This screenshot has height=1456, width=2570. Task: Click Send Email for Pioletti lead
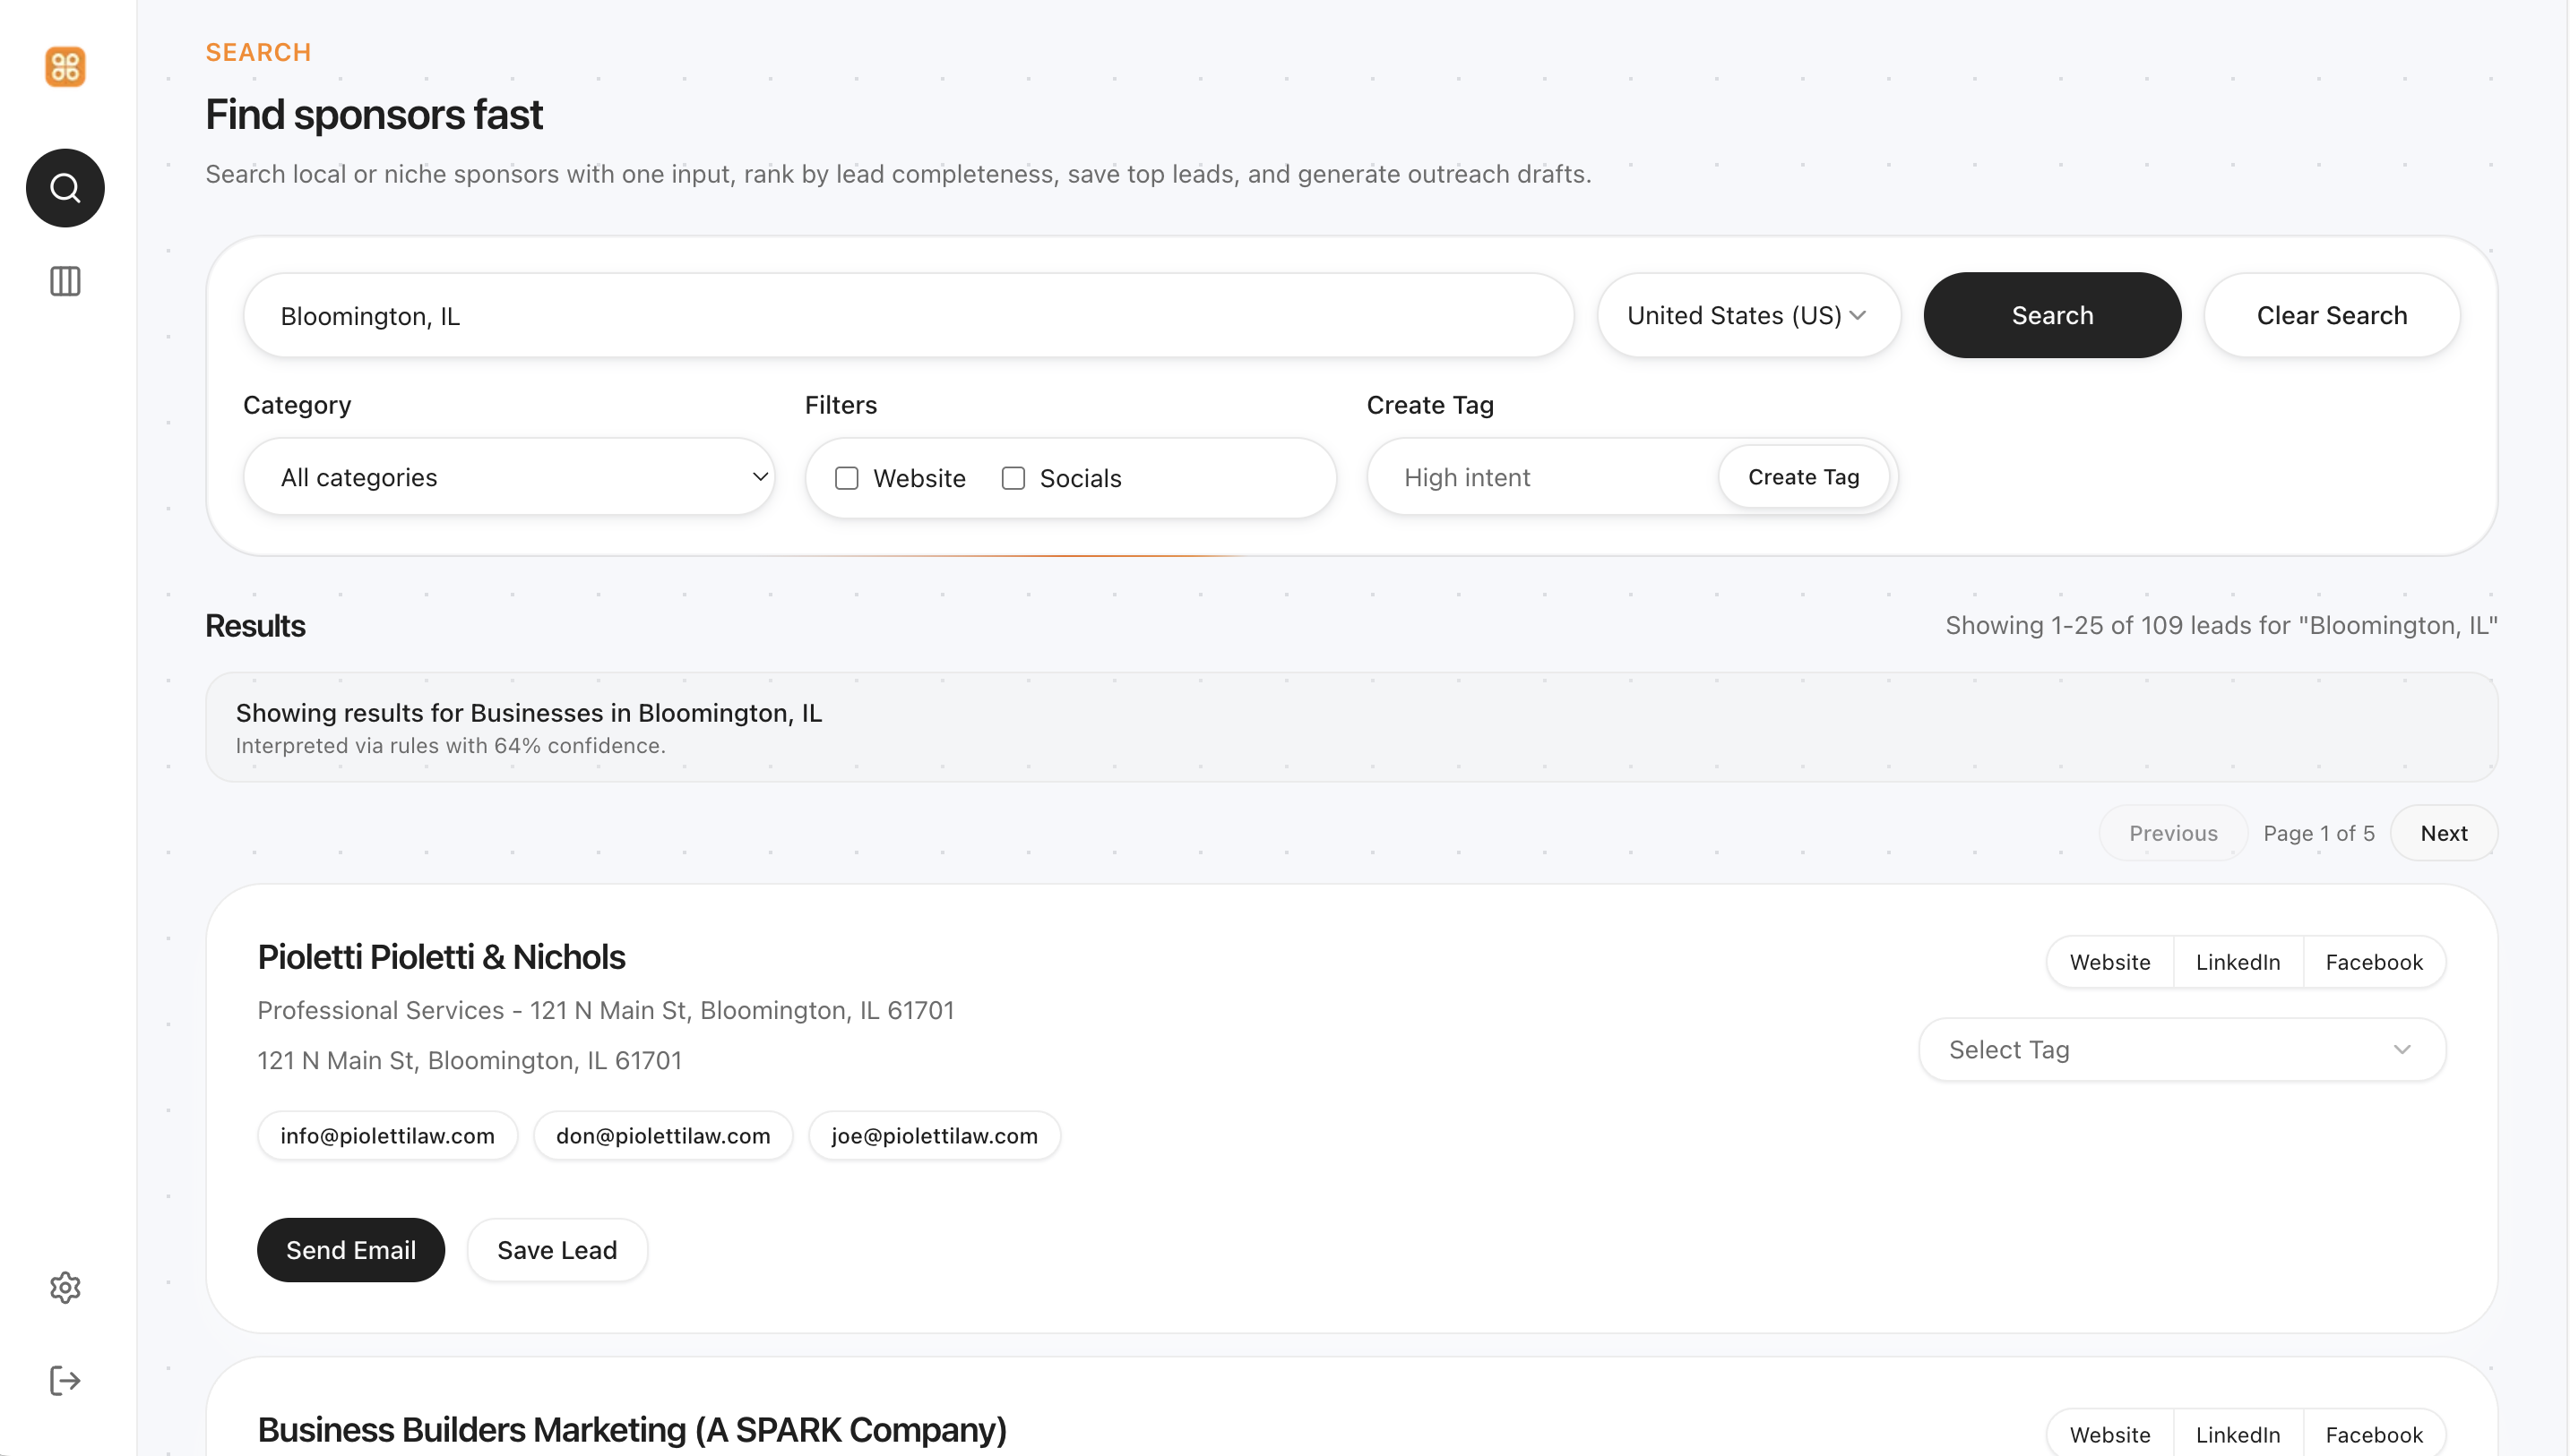point(350,1250)
